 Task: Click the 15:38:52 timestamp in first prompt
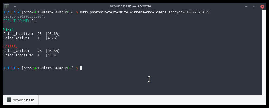click(x=11, y=12)
